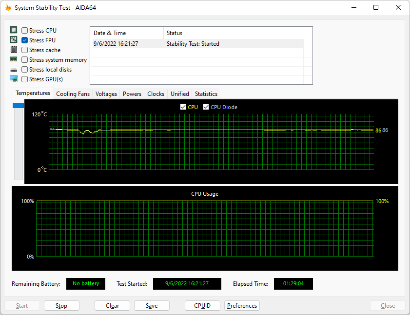Enable the Stress cache checkbox
The image size is (410, 315).
24,50
